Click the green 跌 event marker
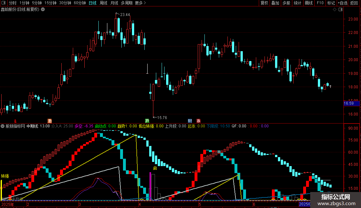This screenshot has width=361, height=208. point(147,121)
